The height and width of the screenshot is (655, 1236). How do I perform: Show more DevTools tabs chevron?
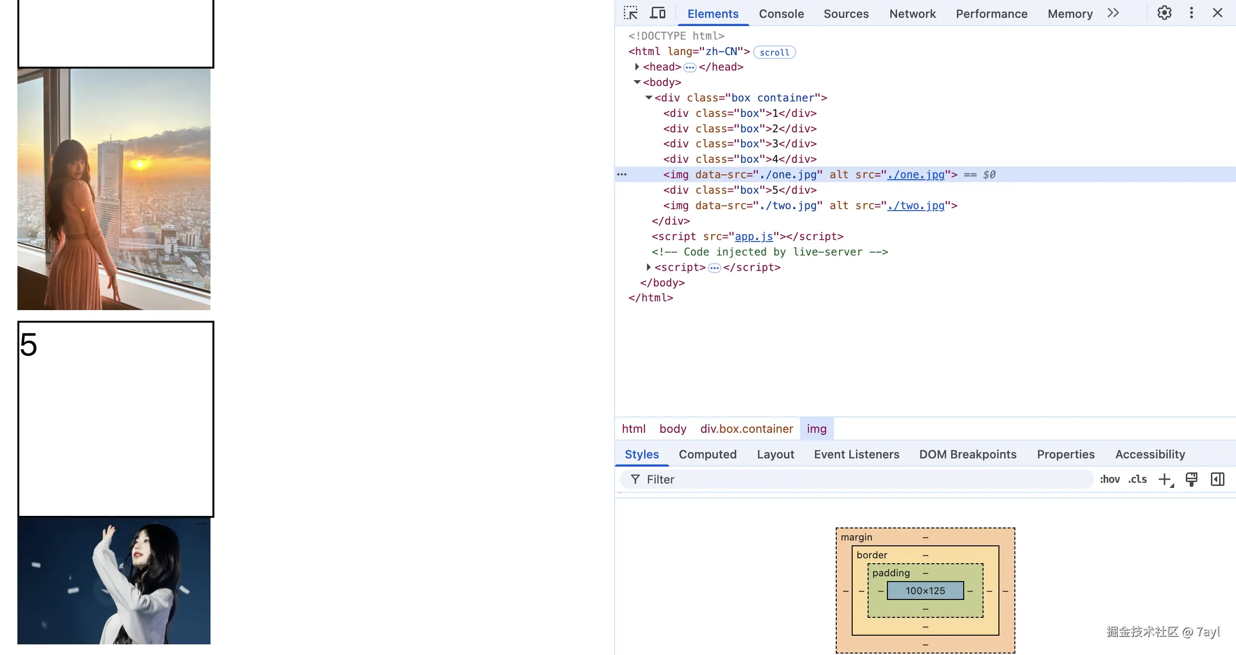(1113, 13)
